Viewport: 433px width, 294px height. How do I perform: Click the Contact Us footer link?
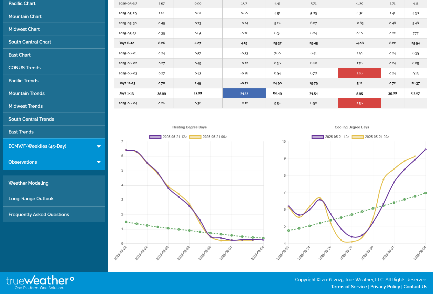[x=415, y=287]
